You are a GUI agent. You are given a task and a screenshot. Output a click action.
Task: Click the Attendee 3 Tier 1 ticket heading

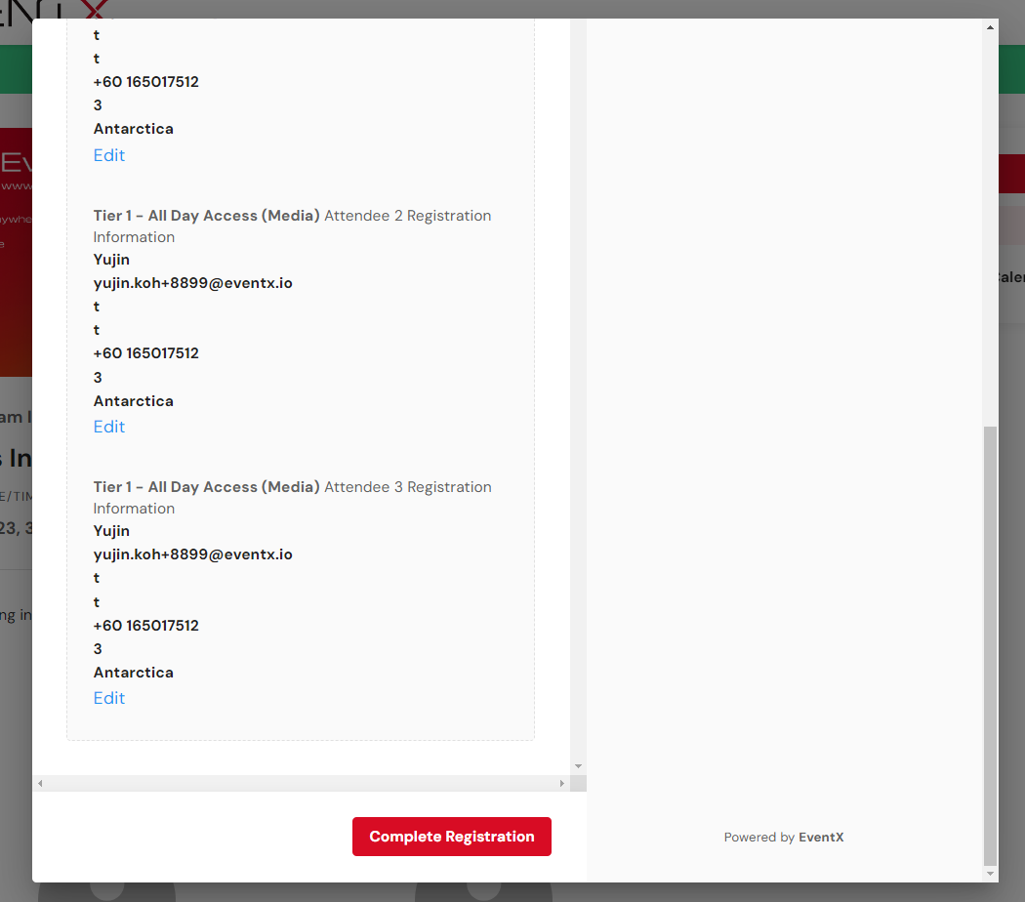[x=207, y=487]
